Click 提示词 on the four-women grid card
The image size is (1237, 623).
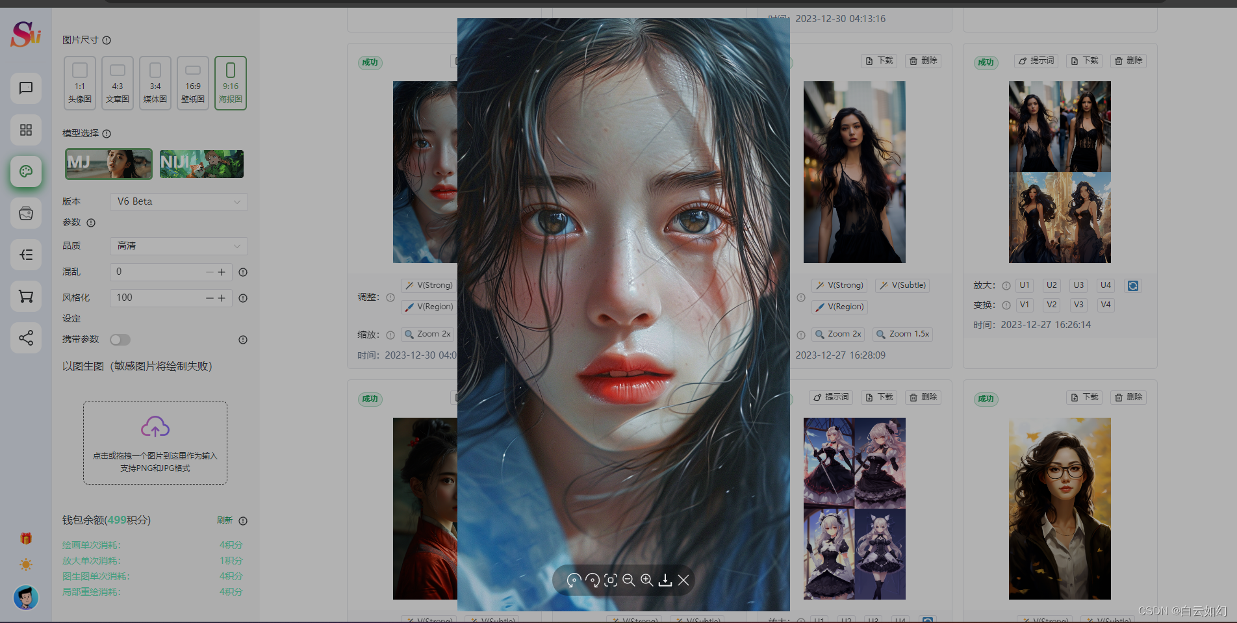[1036, 60]
